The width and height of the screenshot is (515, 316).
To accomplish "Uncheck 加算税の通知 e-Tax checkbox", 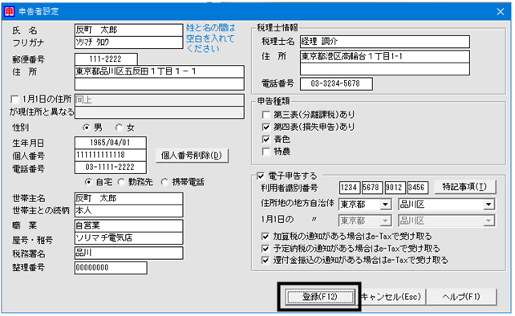I will [x=266, y=236].
